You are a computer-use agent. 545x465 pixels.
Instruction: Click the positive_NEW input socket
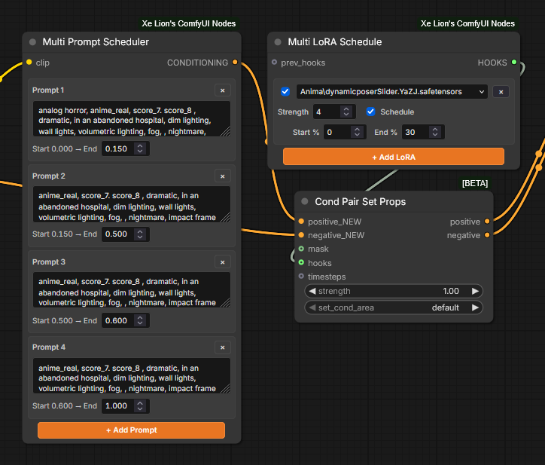click(x=301, y=222)
